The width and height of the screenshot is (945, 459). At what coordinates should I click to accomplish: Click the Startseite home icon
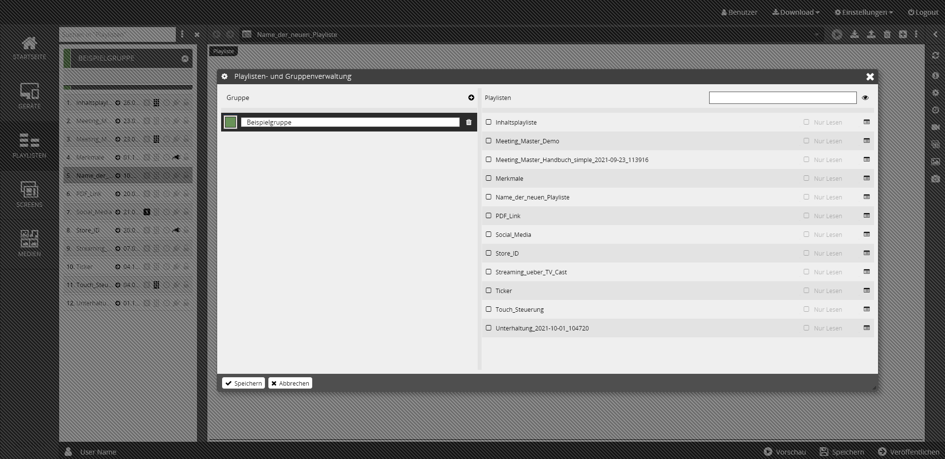pos(30,48)
